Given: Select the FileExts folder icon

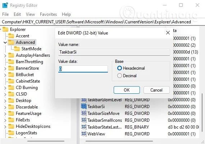Looking at the screenshot, I should pos(11,120).
